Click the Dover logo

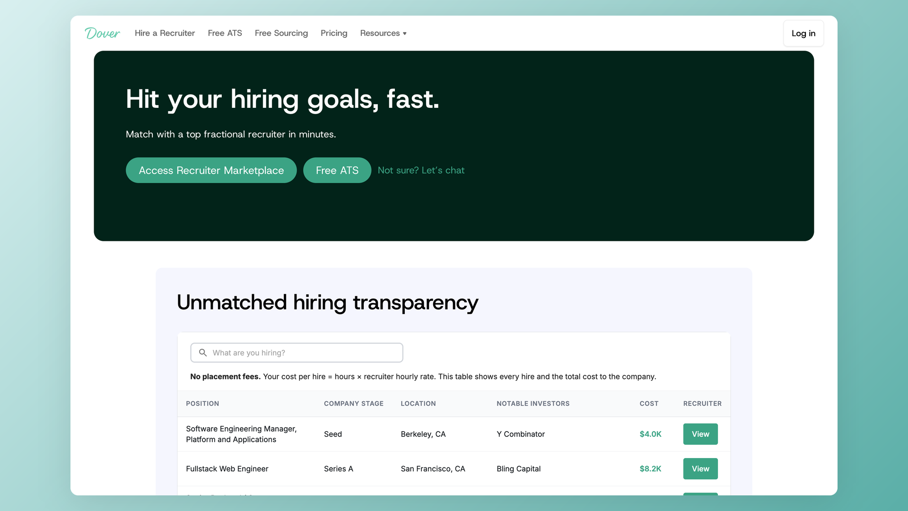coord(102,33)
